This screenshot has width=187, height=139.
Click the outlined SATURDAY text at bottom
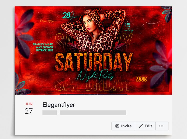(x=93, y=85)
